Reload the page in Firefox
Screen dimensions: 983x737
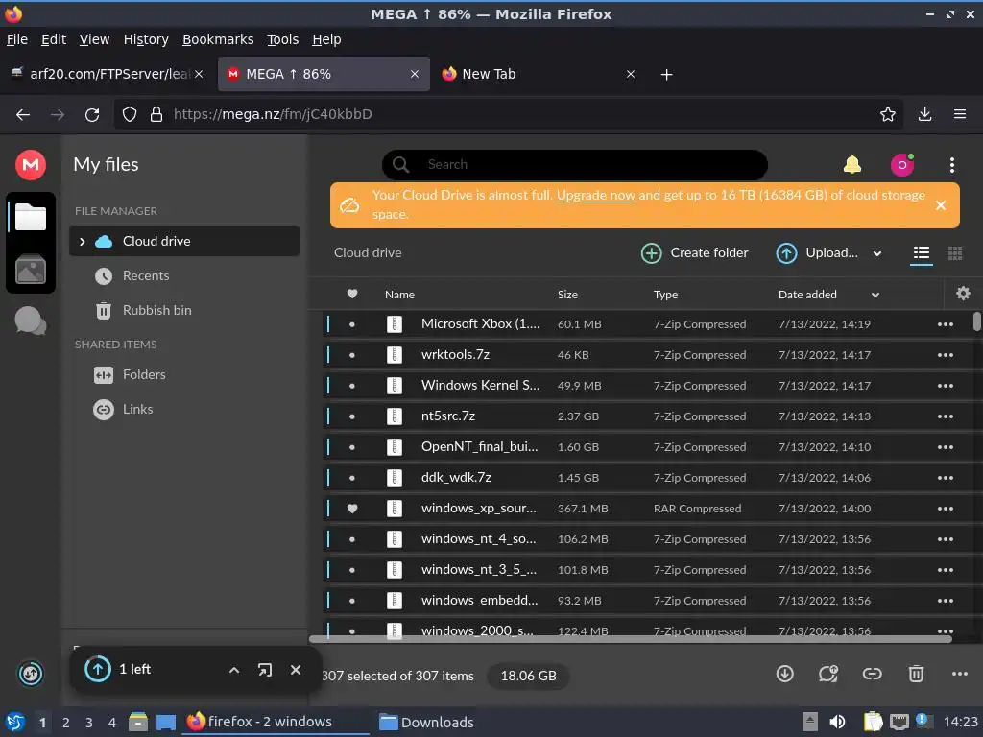point(92,115)
